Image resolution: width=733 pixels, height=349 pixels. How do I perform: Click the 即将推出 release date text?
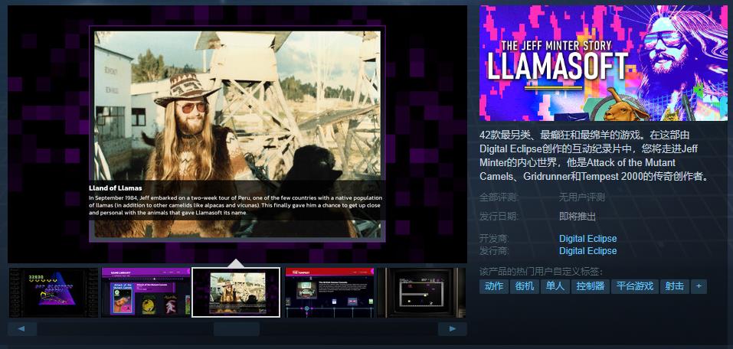[578, 217]
